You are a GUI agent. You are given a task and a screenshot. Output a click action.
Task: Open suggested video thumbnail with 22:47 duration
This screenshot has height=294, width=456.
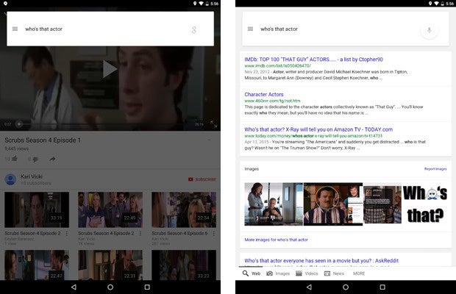(x=37, y=265)
